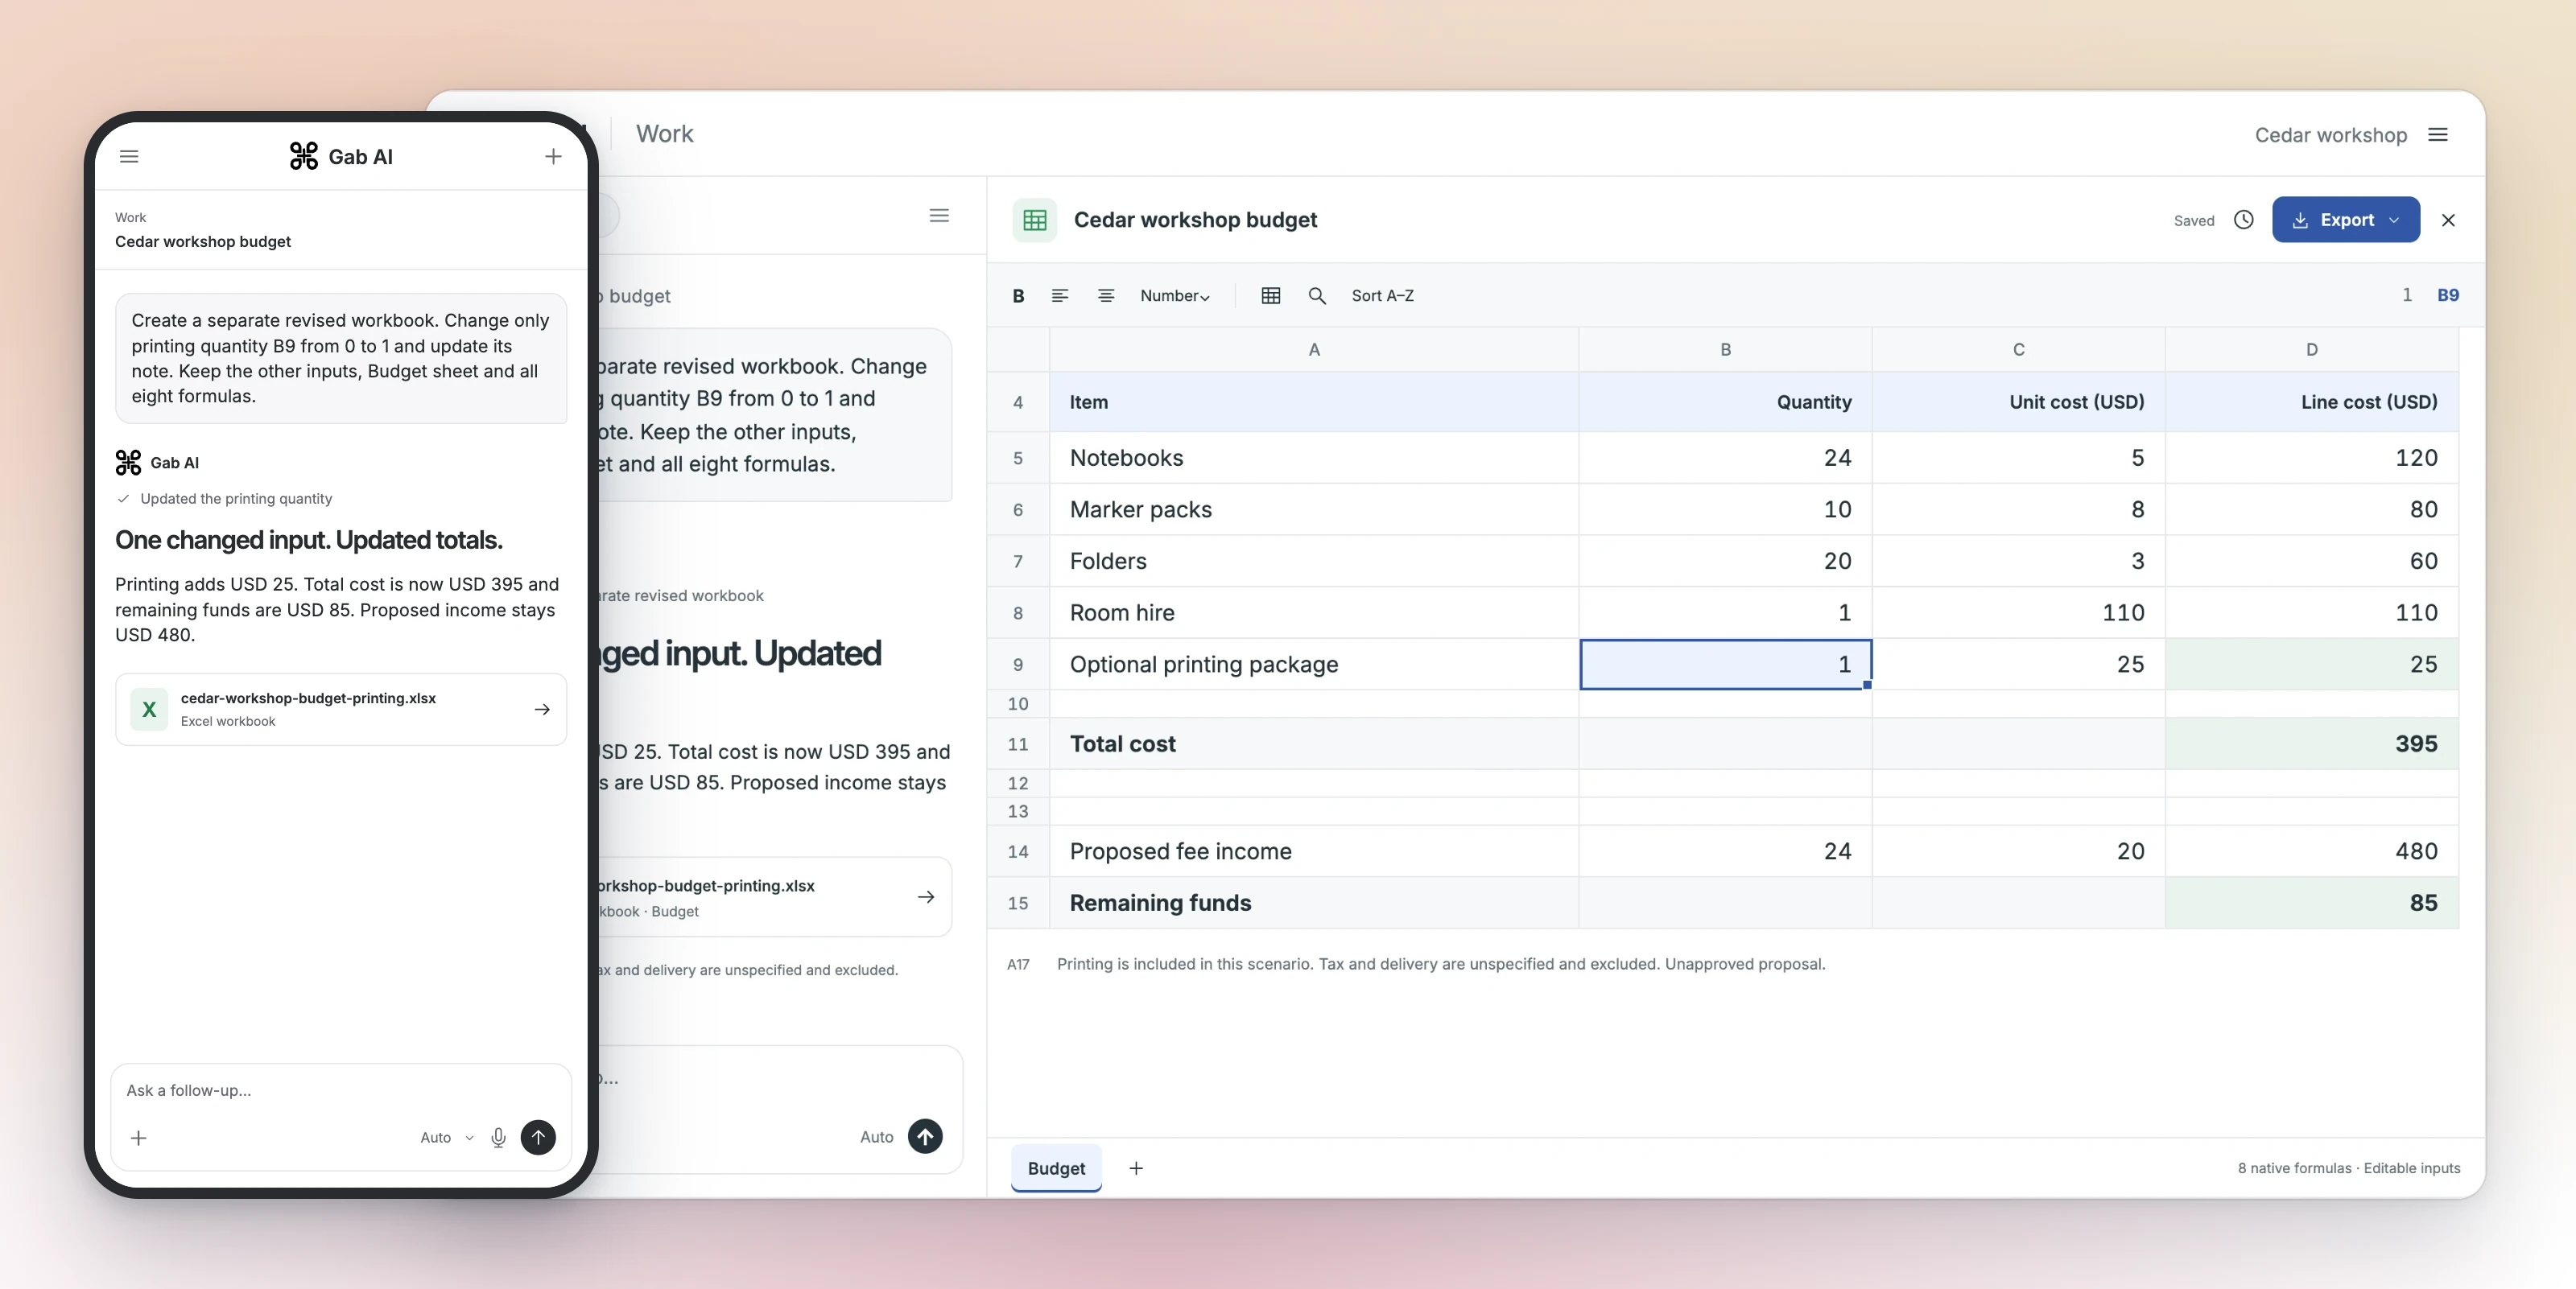Click the green spreadsheet icon beside the title
The width and height of the screenshot is (2576, 1289).
tap(1035, 220)
